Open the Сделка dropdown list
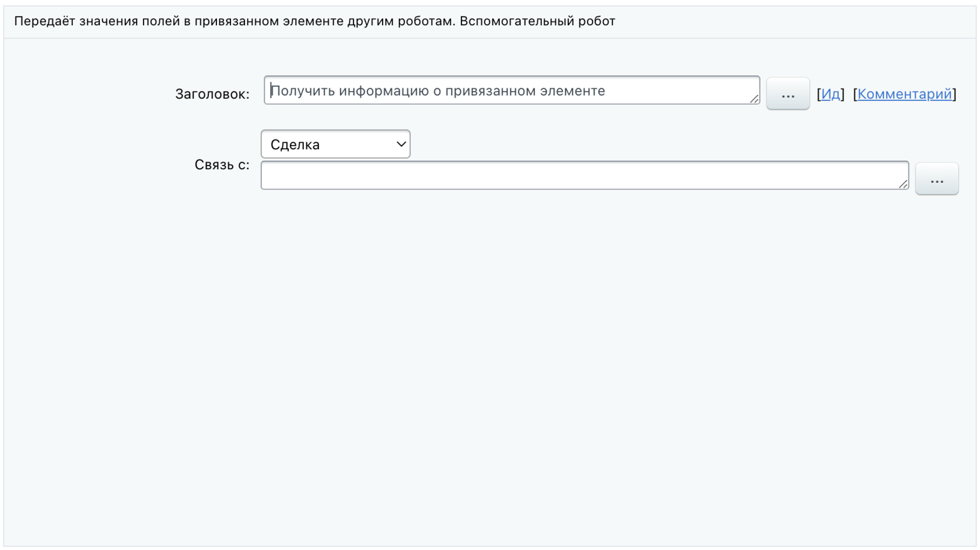 click(x=335, y=144)
